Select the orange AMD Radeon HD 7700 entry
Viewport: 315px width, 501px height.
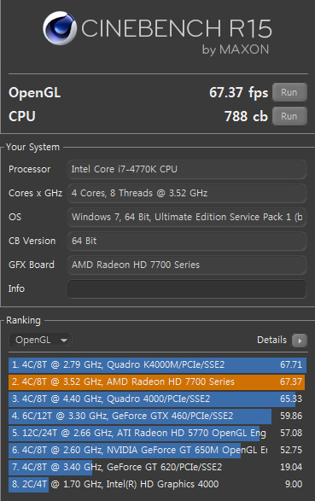(157, 382)
